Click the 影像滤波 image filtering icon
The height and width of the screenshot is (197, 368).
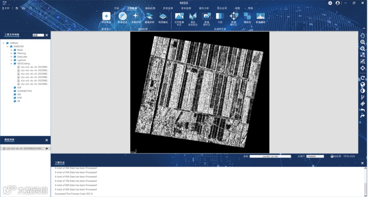point(123,16)
